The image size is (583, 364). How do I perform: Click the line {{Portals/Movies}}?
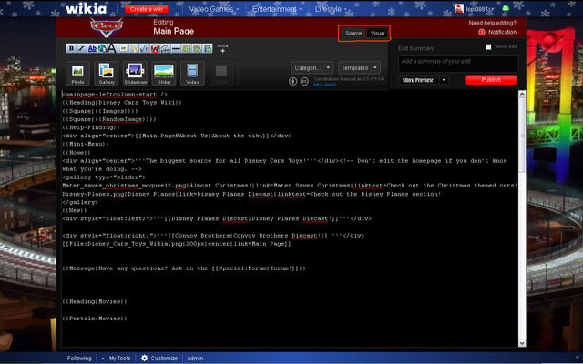point(95,318)
